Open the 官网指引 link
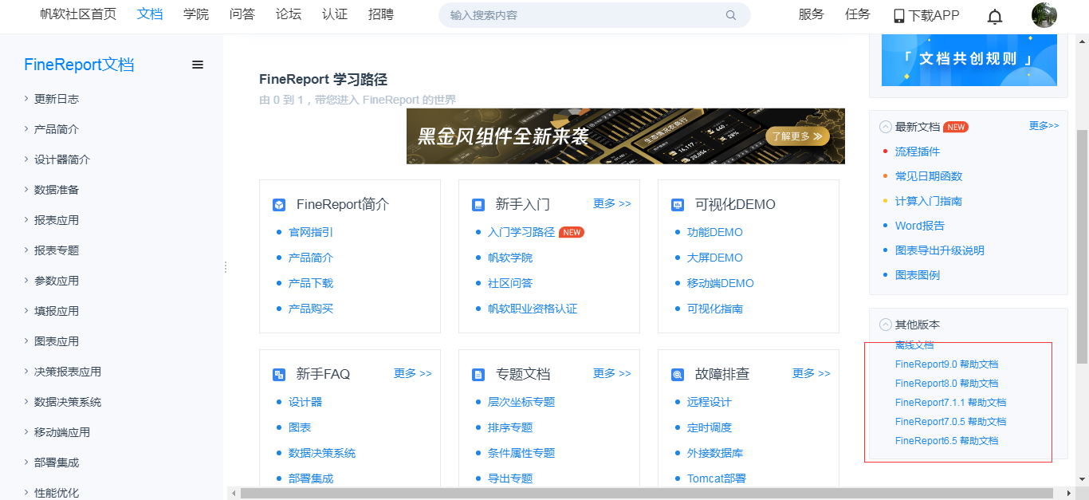 311,233
